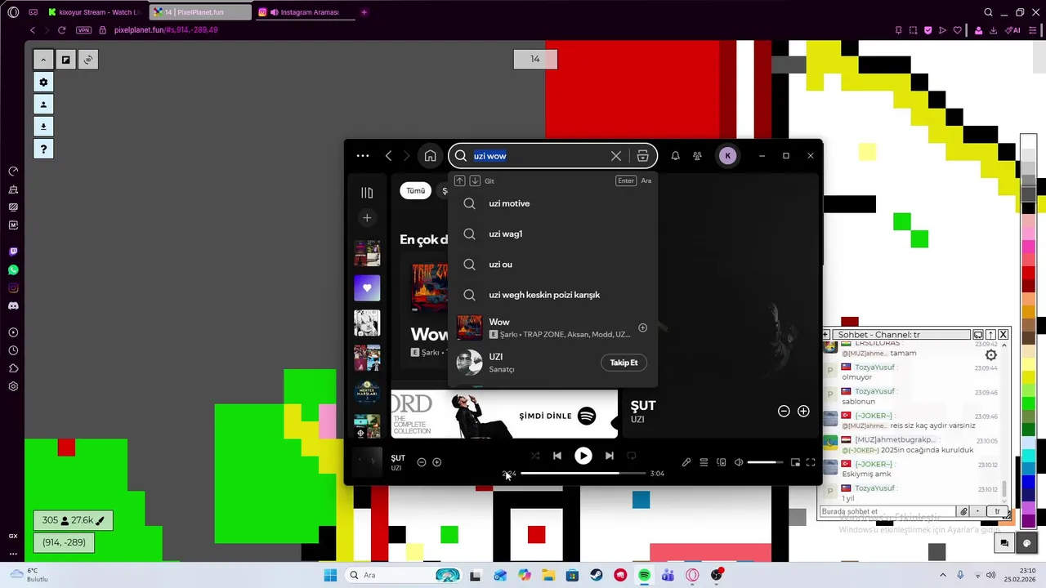
Task: Seek on the Spotify progress bar
Action: click(x=583, y=473)
